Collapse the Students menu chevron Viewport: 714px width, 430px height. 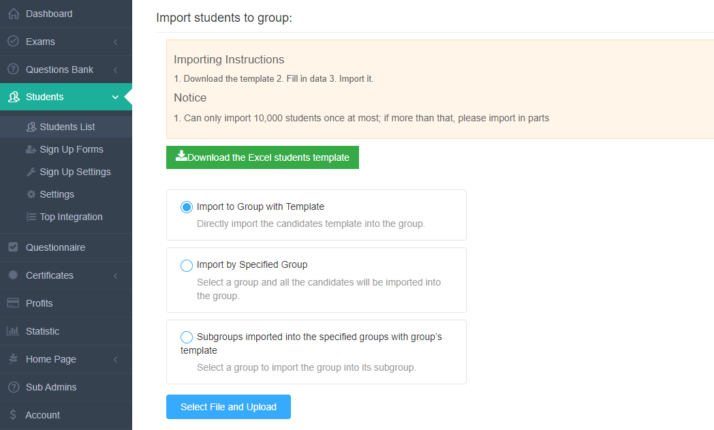pos(116,97)
